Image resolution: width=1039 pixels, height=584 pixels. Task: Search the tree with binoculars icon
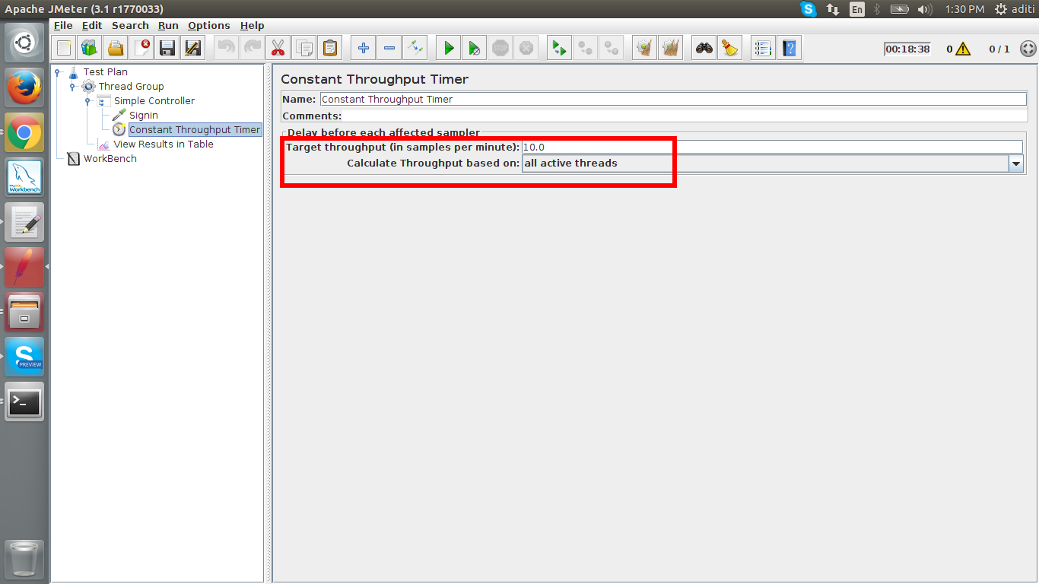click(704, 49)
